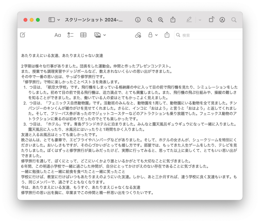Expand the photo media dropdown
Image resolution: width=260 pixels, height=223 pixels.
(x=100, y=35)
